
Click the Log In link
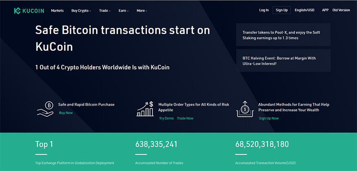264,10
